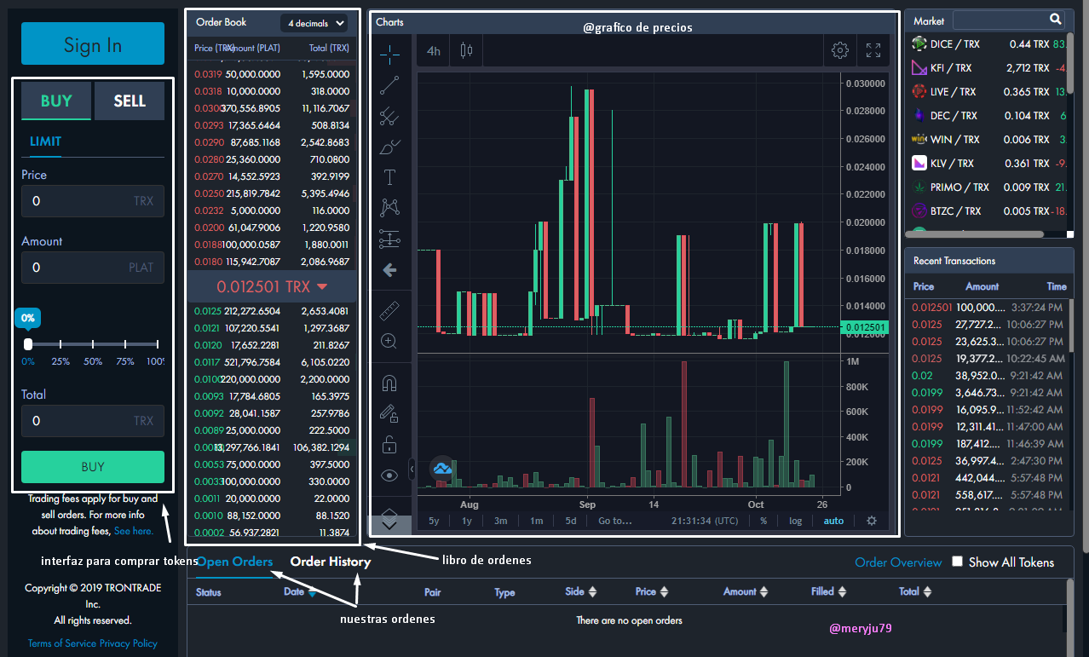Click the PRIMO token icon

point(919,187)
